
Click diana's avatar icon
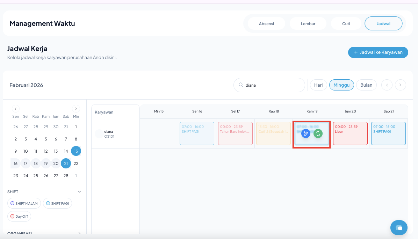click(x=99, y=134)
